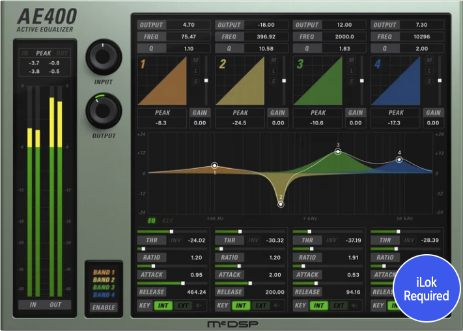The image size is (463, 331).
Task: Edit band 2 attack value 2.00
Action: 275,275
